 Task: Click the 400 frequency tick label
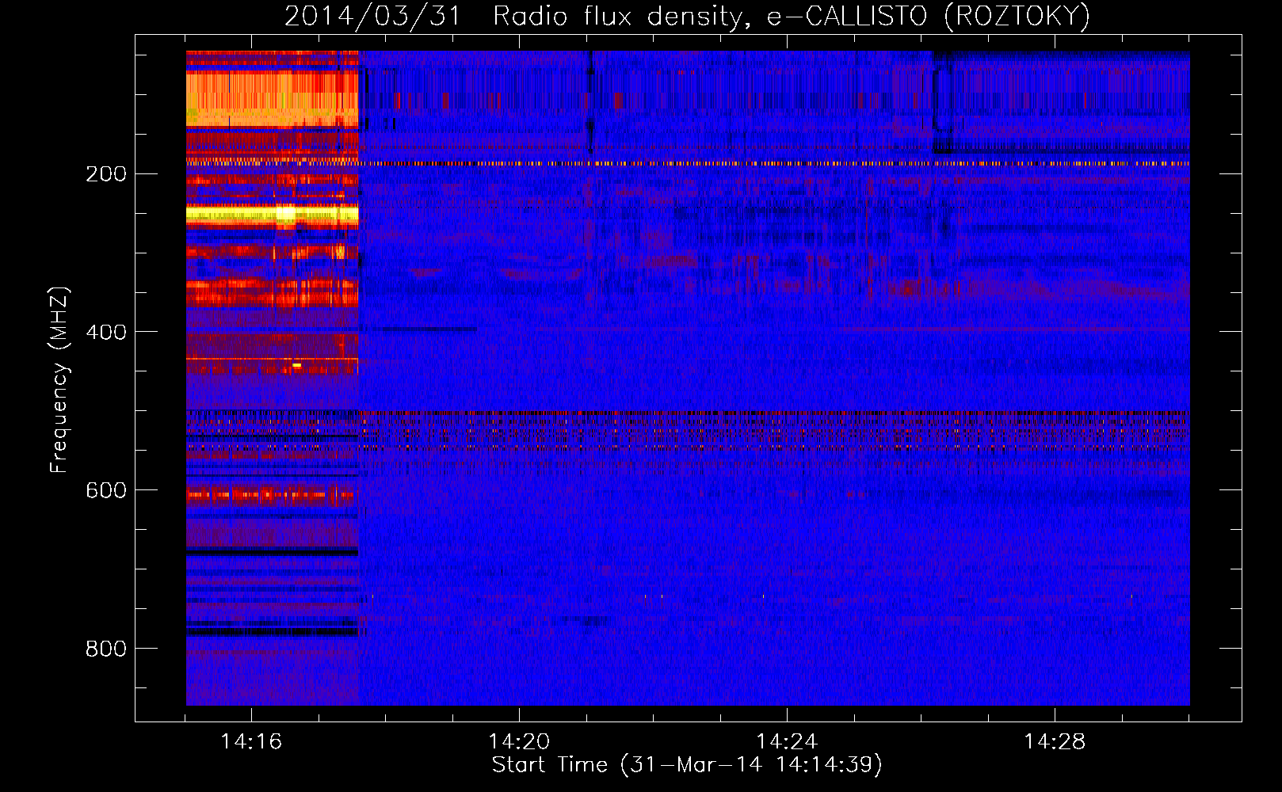click(x=106, y=333)
